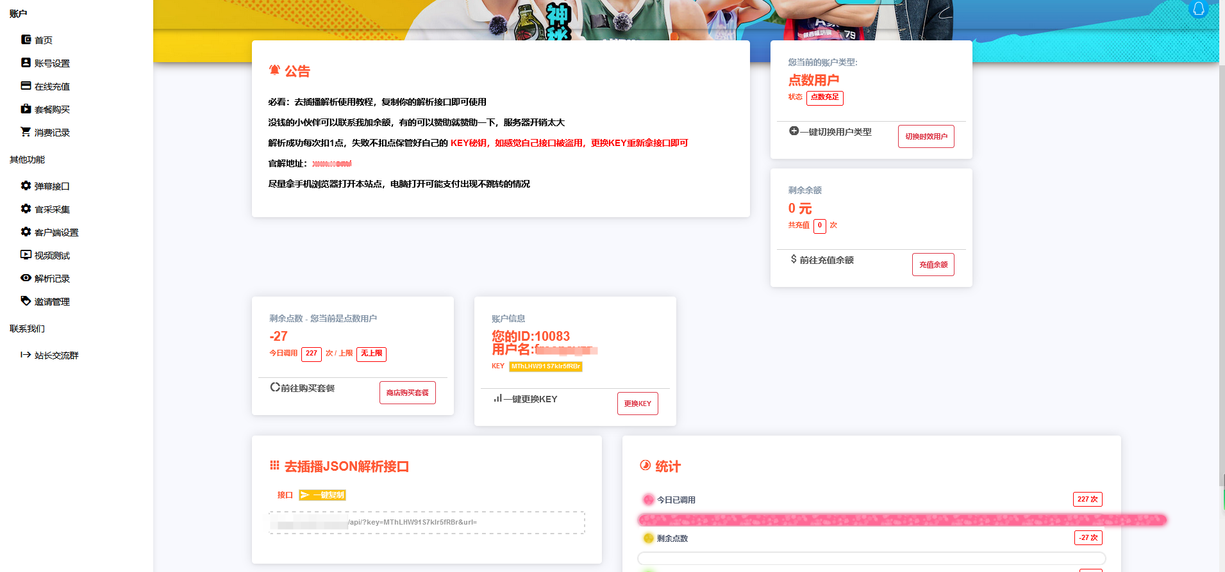This screenshot has height=572, width=1225.
Task: Click the 剩余余额 label
Action: point(804,190)
